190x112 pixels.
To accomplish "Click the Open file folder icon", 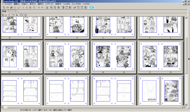I will point(11,8).
